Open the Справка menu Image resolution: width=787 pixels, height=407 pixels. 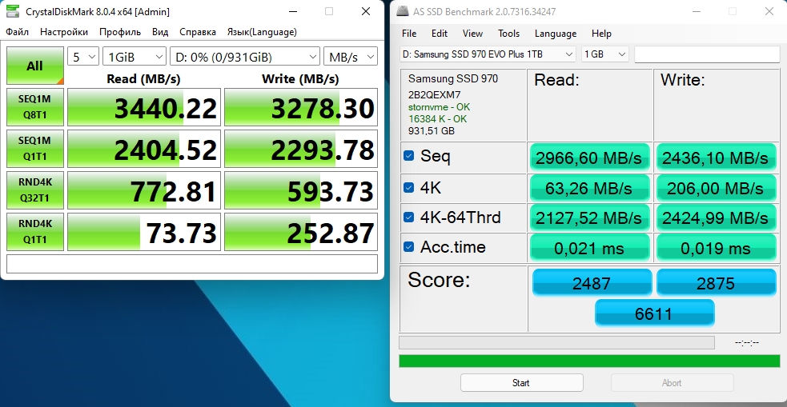(x=198, y=32)
